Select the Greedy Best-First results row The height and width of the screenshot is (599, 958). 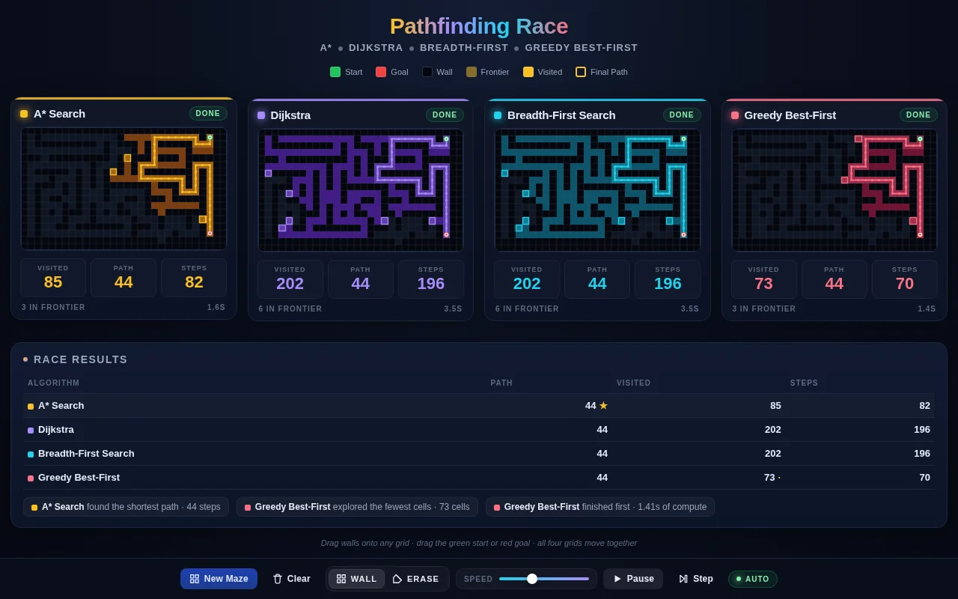(479, 478)
